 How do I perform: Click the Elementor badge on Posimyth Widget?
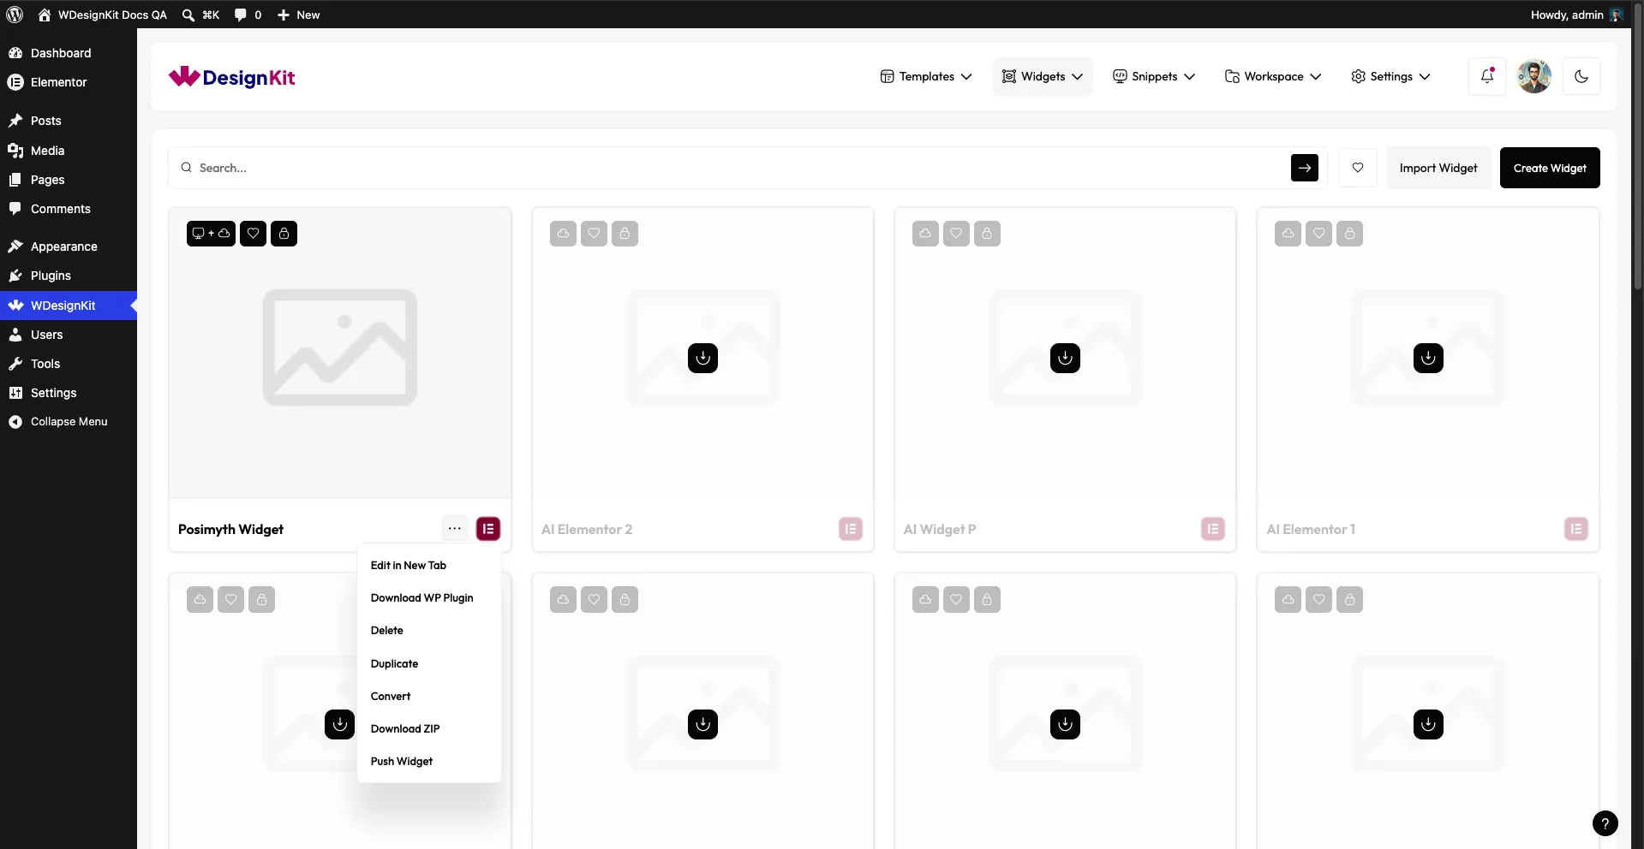coord(488,529)
